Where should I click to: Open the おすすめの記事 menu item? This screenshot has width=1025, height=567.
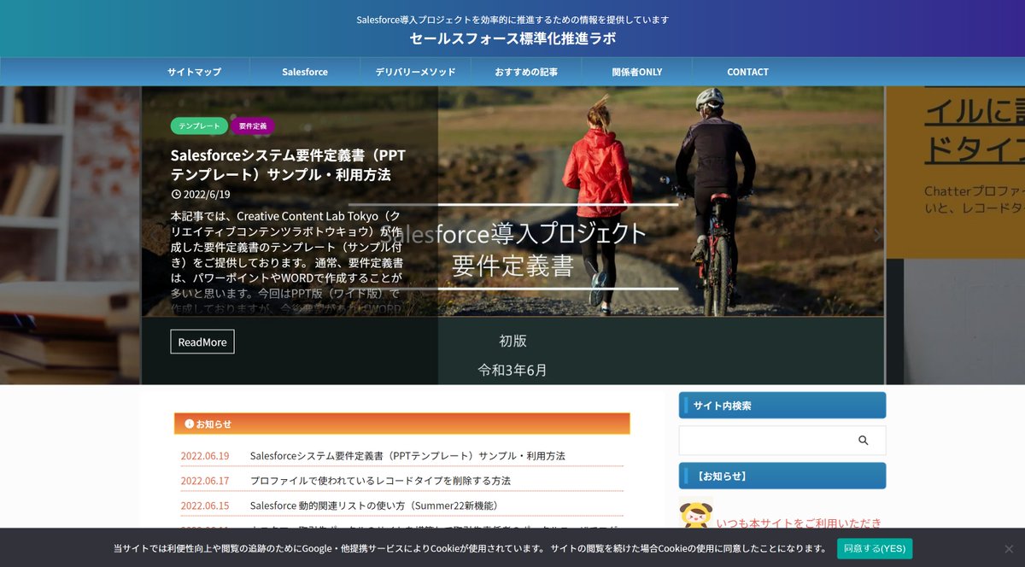(x=526, y=72)
